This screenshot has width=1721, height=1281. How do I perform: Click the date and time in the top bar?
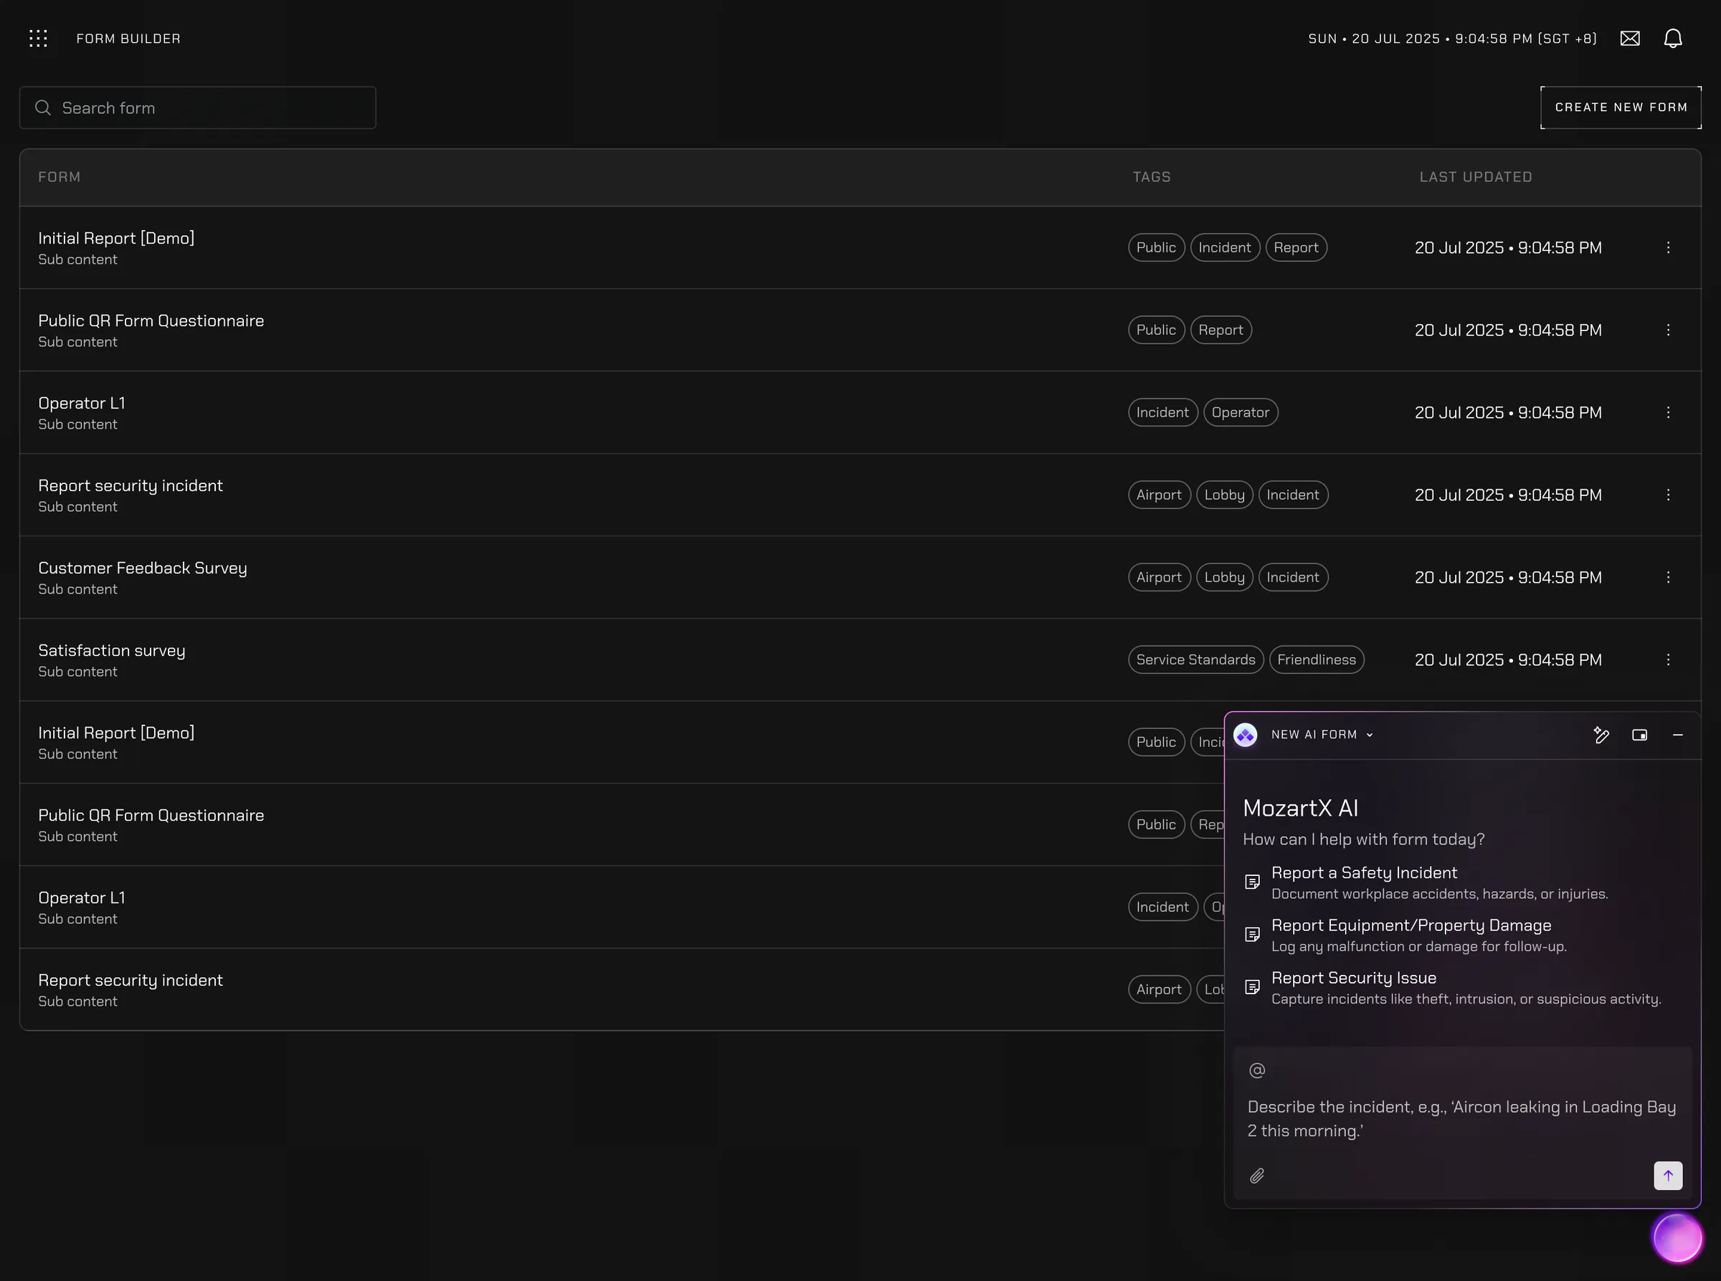point(1453,38)
